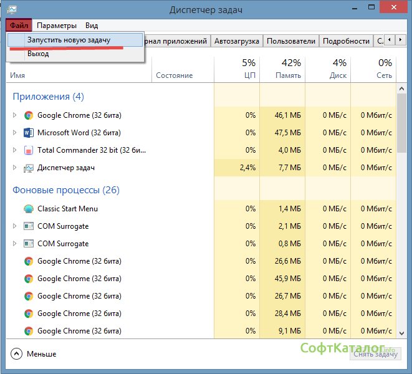Select Запустить новую задачу menu item
Screen dimensions: 412x374
coord(69,40)
